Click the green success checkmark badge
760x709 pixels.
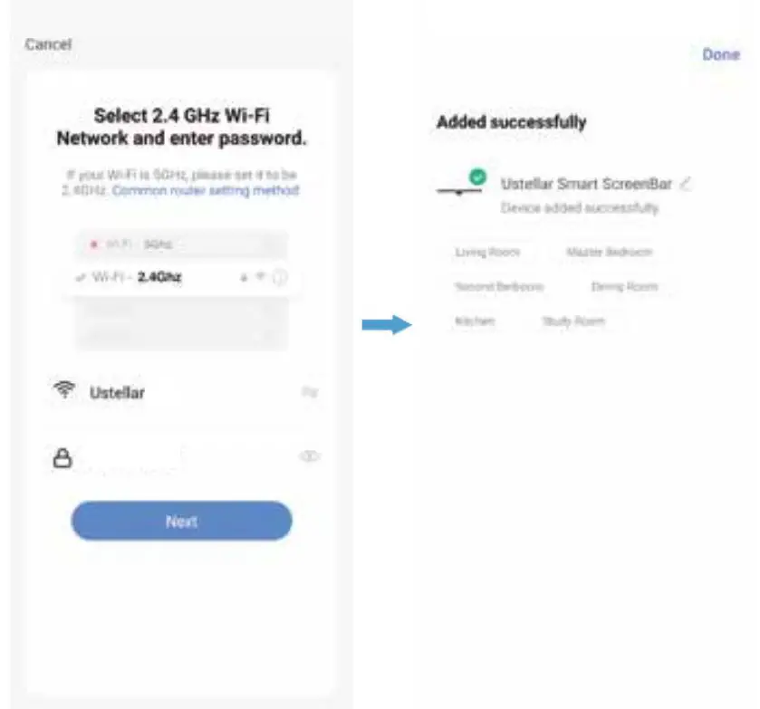pos(477,177)
